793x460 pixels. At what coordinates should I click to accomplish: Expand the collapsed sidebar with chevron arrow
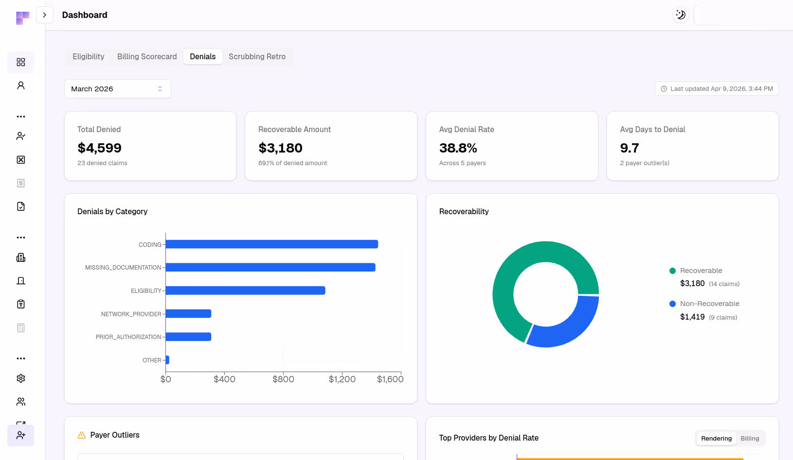45,15
